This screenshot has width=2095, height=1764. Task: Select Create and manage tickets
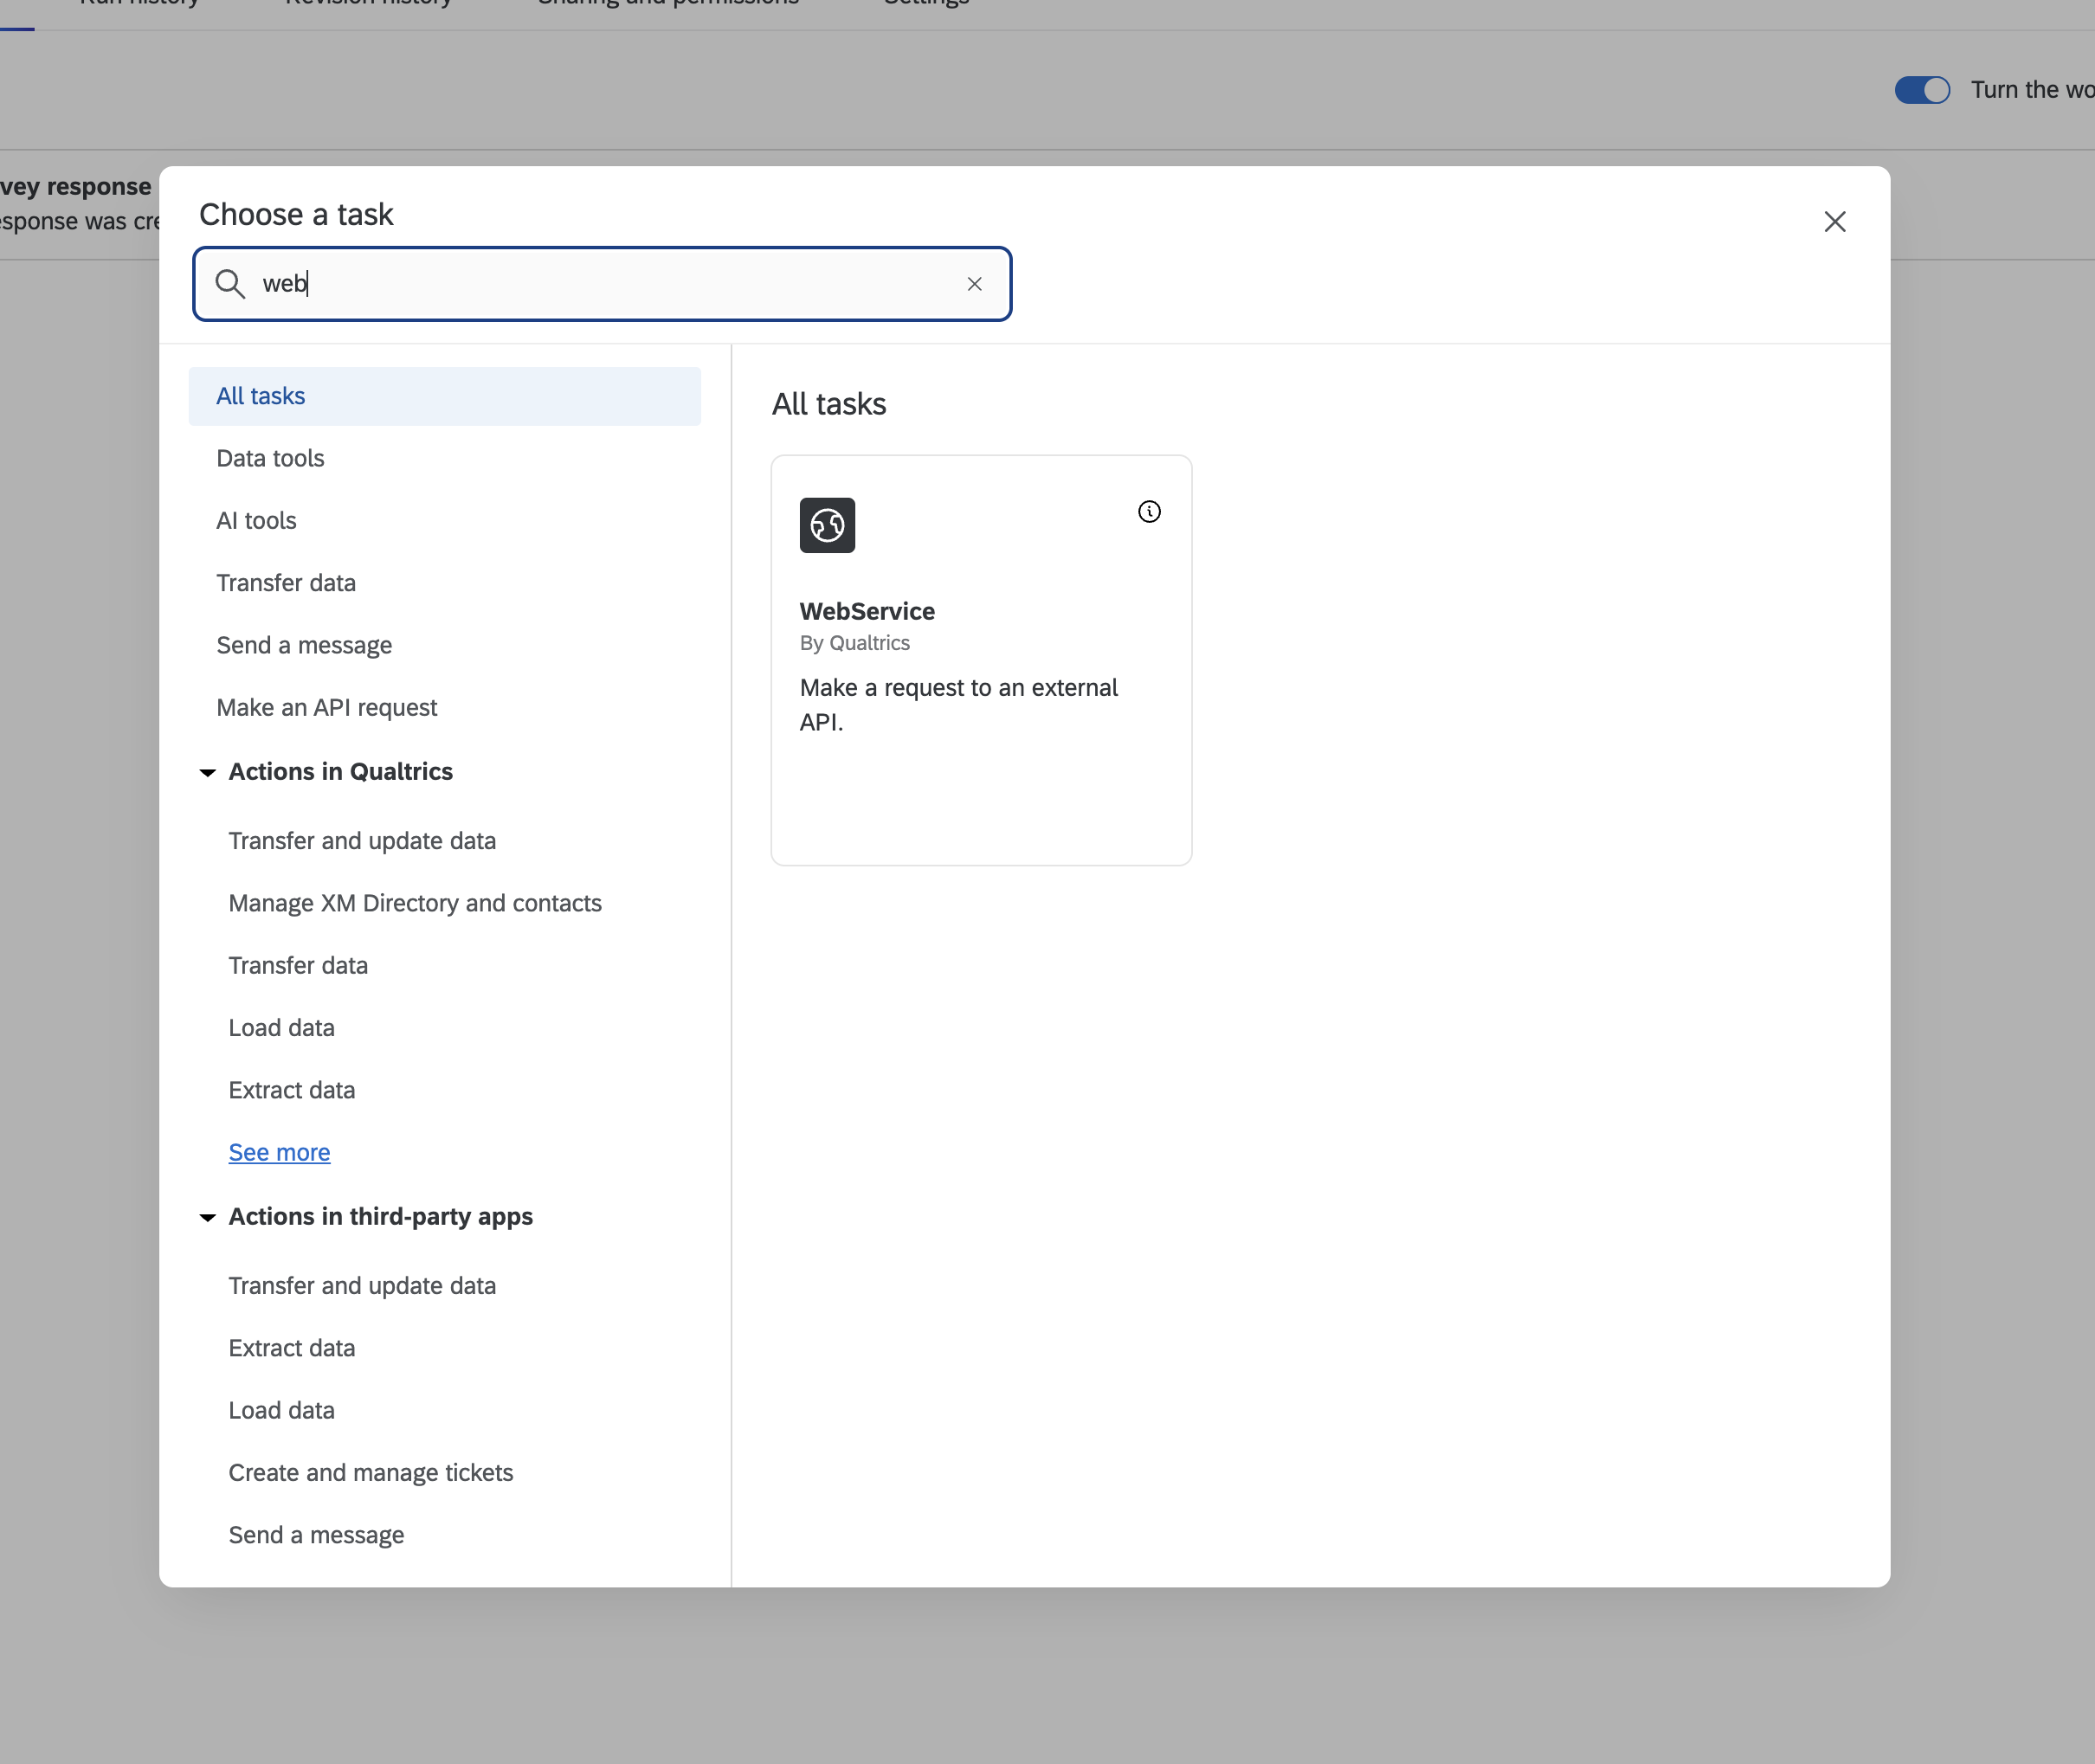[x=370, y=1472]
